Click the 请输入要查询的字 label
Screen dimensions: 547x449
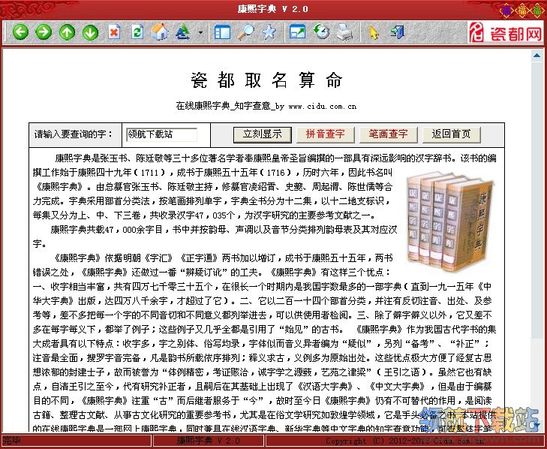click(74, 134)
